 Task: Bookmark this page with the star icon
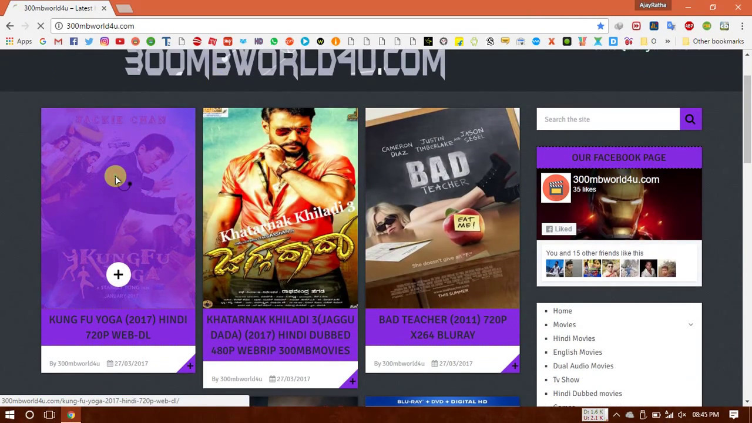[600, 26]
